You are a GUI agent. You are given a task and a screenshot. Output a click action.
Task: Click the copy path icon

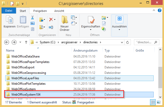click(x=33, y=23)
